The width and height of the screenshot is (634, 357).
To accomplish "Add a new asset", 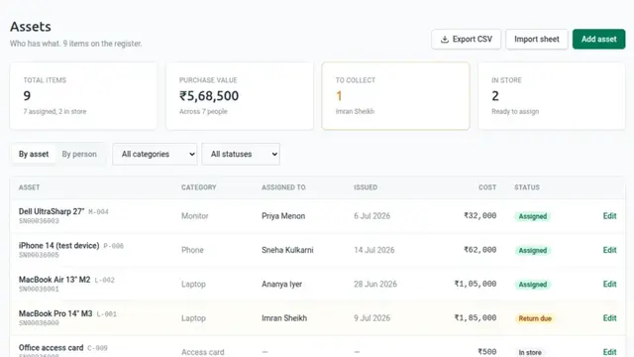I will 598,40.
